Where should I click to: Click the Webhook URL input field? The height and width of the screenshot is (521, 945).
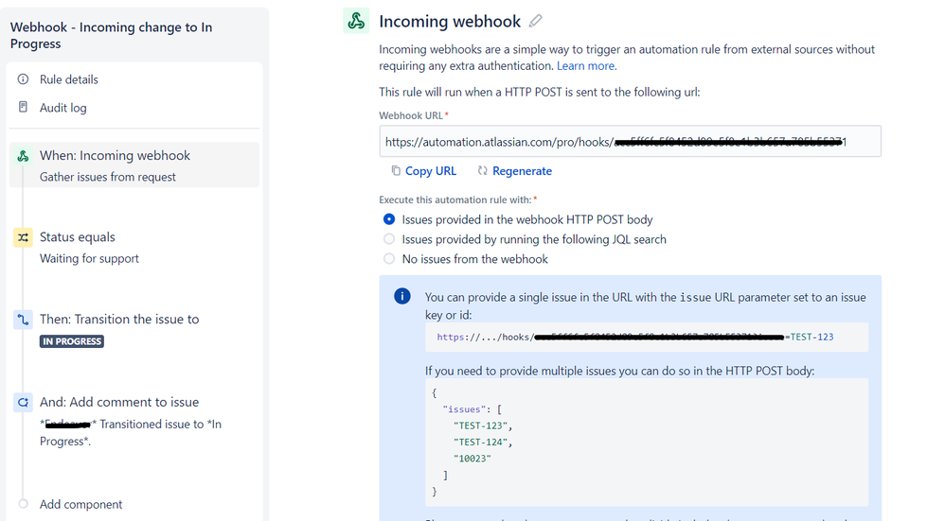point(630,142)
